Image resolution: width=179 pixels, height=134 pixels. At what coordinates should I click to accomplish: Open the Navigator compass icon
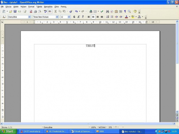pyautogui.click(x=112, y=12)
